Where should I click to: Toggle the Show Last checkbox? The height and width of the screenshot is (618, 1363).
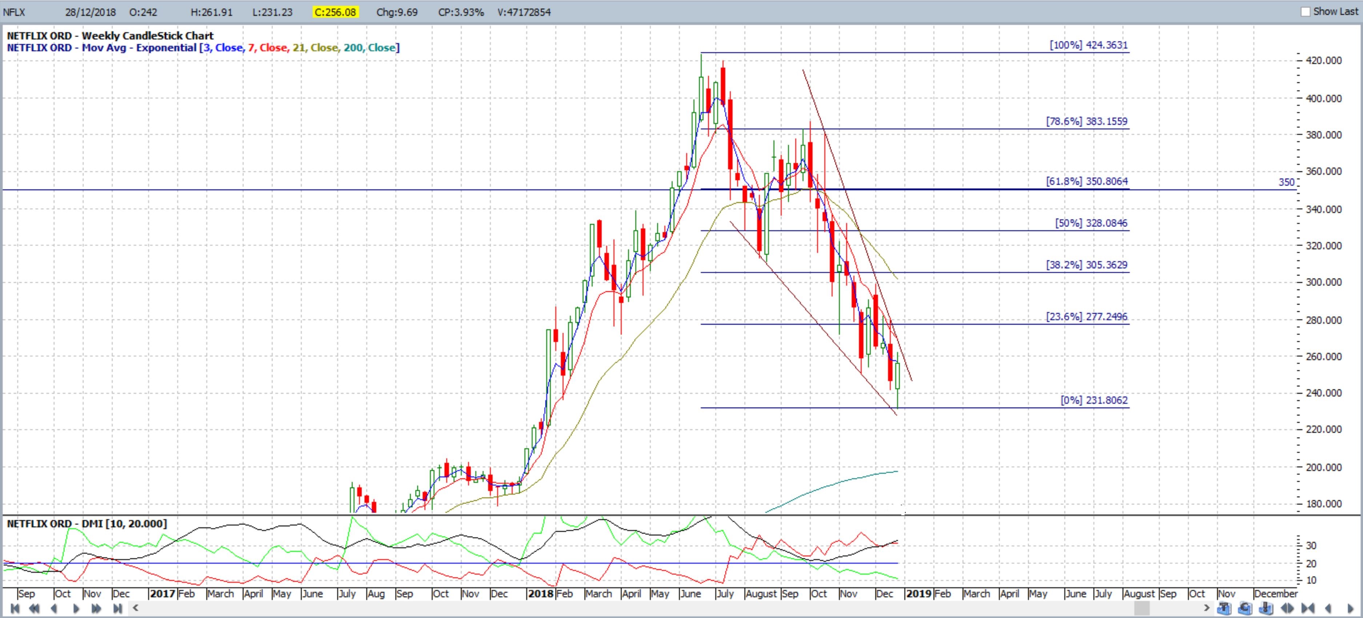[x=1305, y=12]
